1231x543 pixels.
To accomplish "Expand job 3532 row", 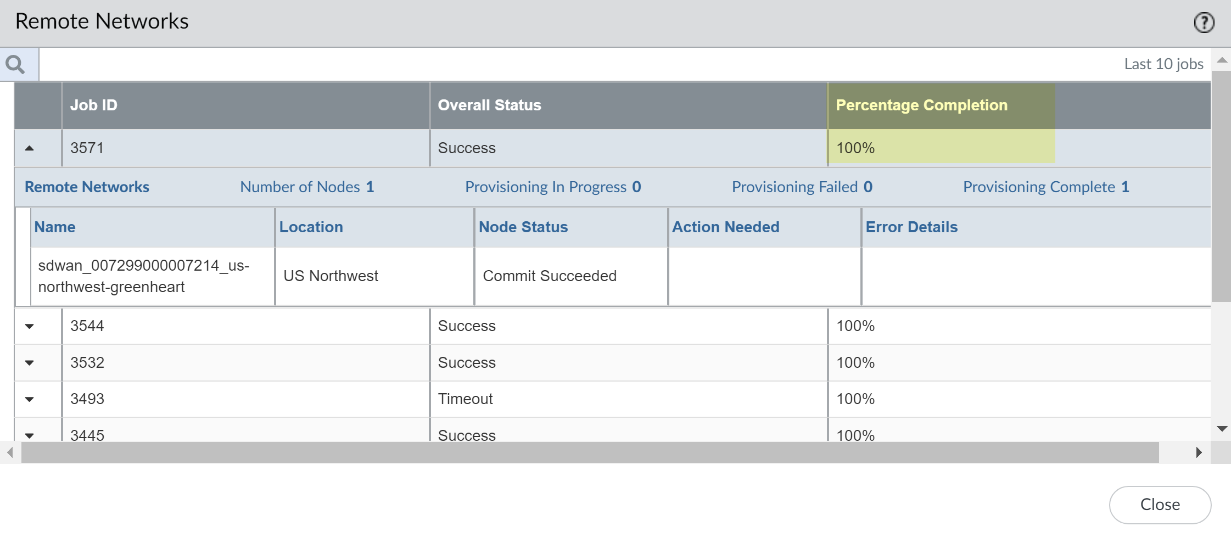I will coord(30,363).
